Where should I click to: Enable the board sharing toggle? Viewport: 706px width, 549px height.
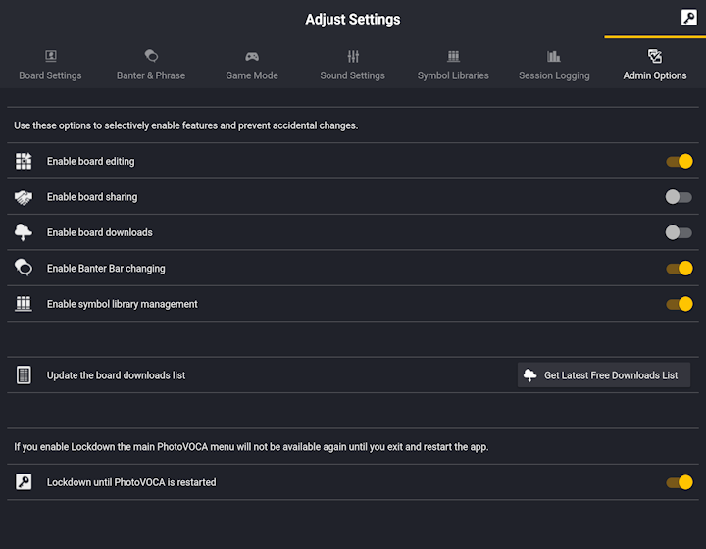679,197
